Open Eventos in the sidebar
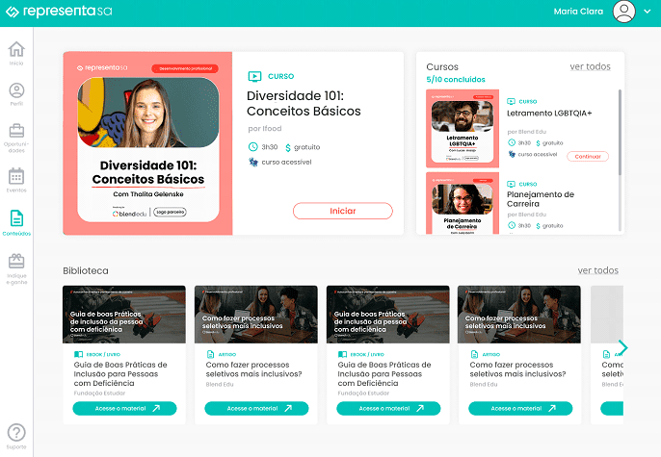Image resolution: width=661 pixels, height=457 pixels. (x=16, y=180)
